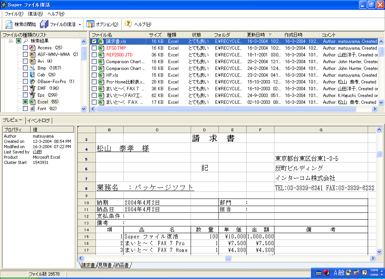Click the DBase-FoxPro file type icon
The height and width of the screenshot is (279, 385).
click(x=32, y=81)
